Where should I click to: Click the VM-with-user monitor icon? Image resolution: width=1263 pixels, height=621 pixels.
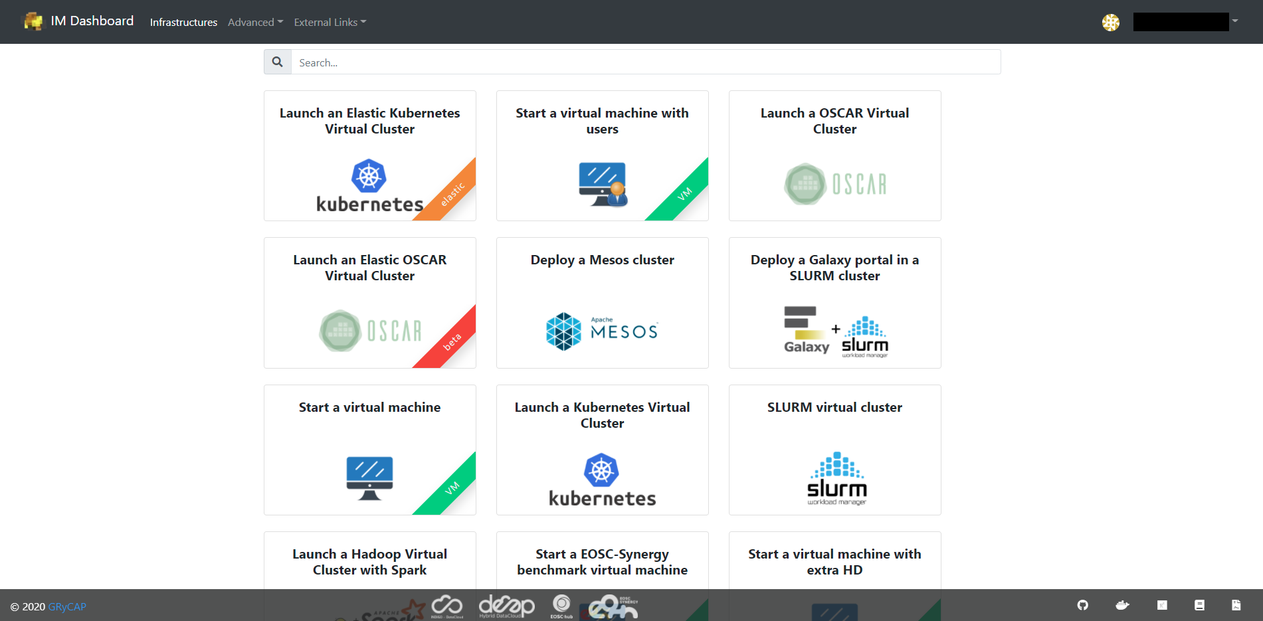point(603,184)
